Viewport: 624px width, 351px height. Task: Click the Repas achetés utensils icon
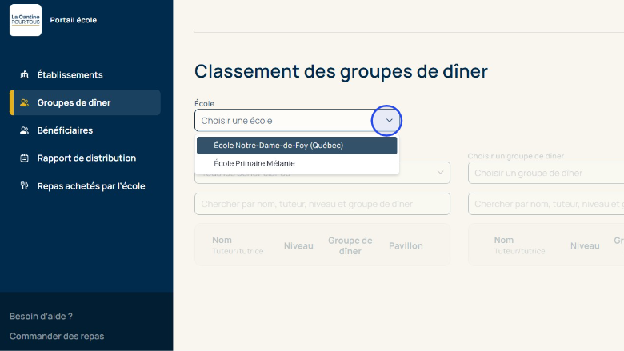pos(24,186)
